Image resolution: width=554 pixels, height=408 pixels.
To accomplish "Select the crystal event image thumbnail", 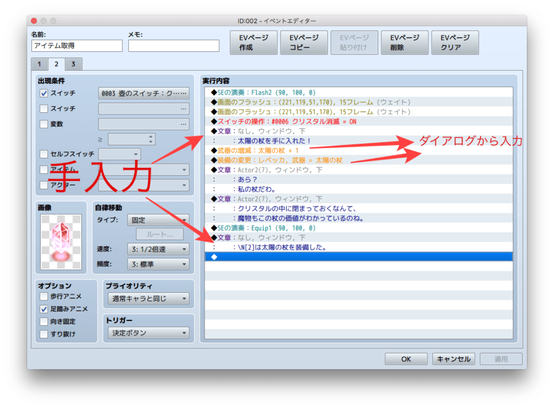I will [61, 242].
